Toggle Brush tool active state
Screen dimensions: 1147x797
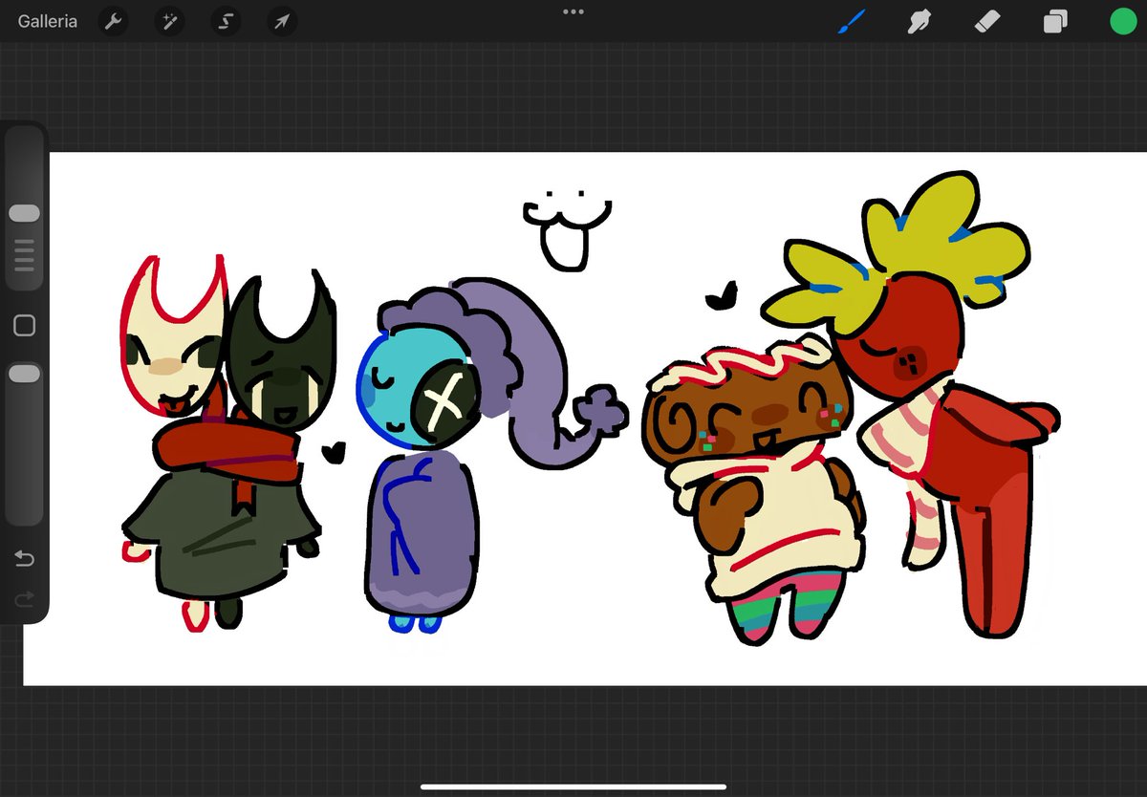pos(852,21)
